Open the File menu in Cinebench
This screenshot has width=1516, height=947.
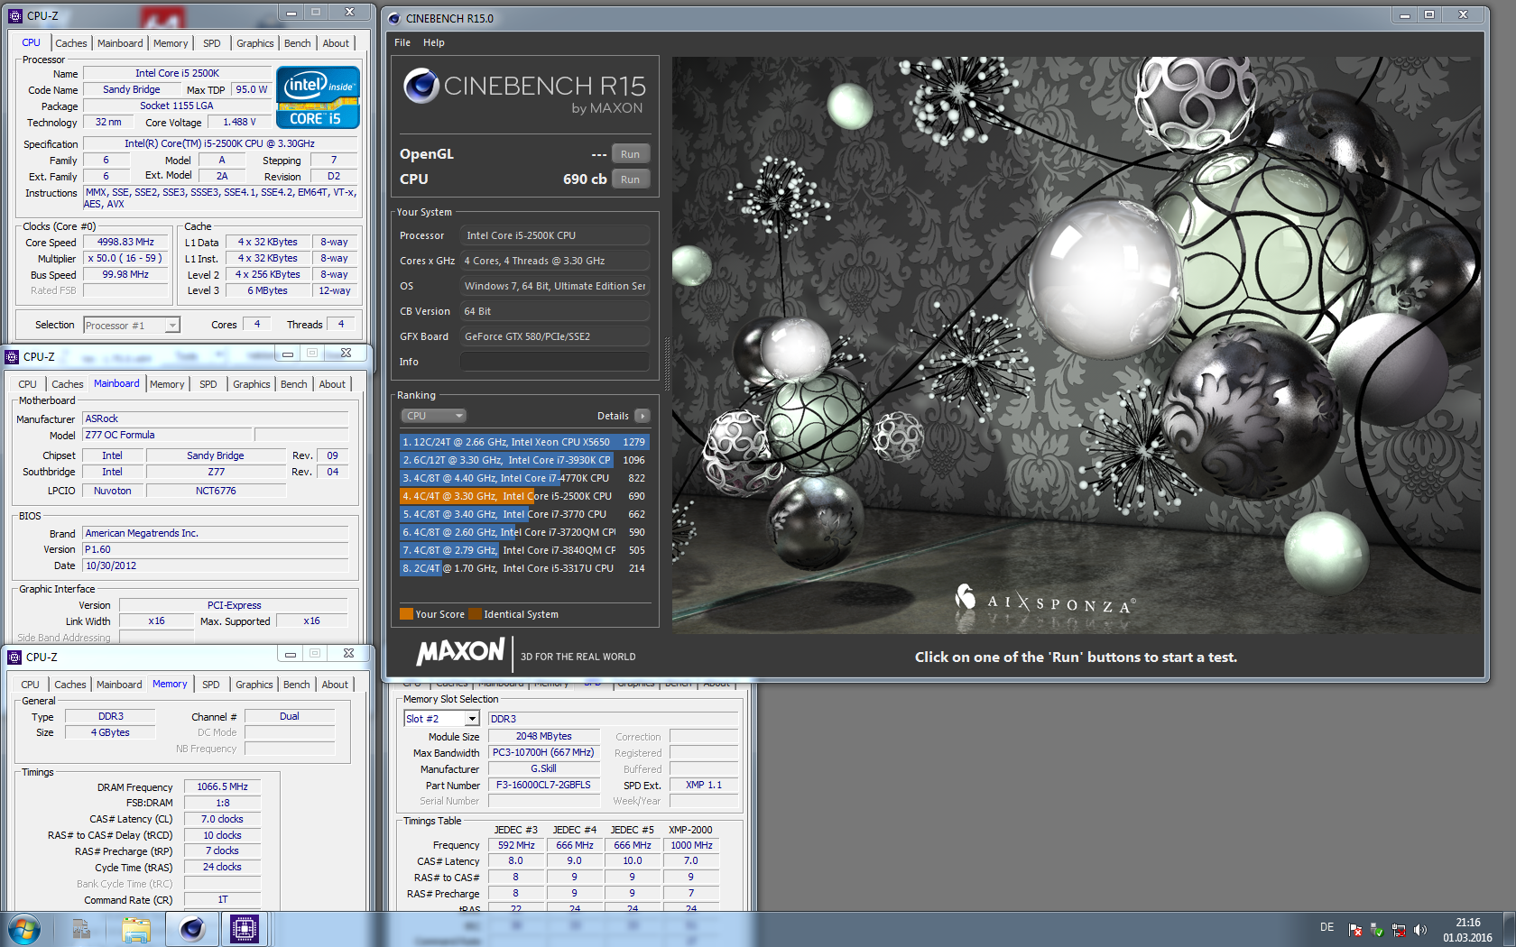402,42
